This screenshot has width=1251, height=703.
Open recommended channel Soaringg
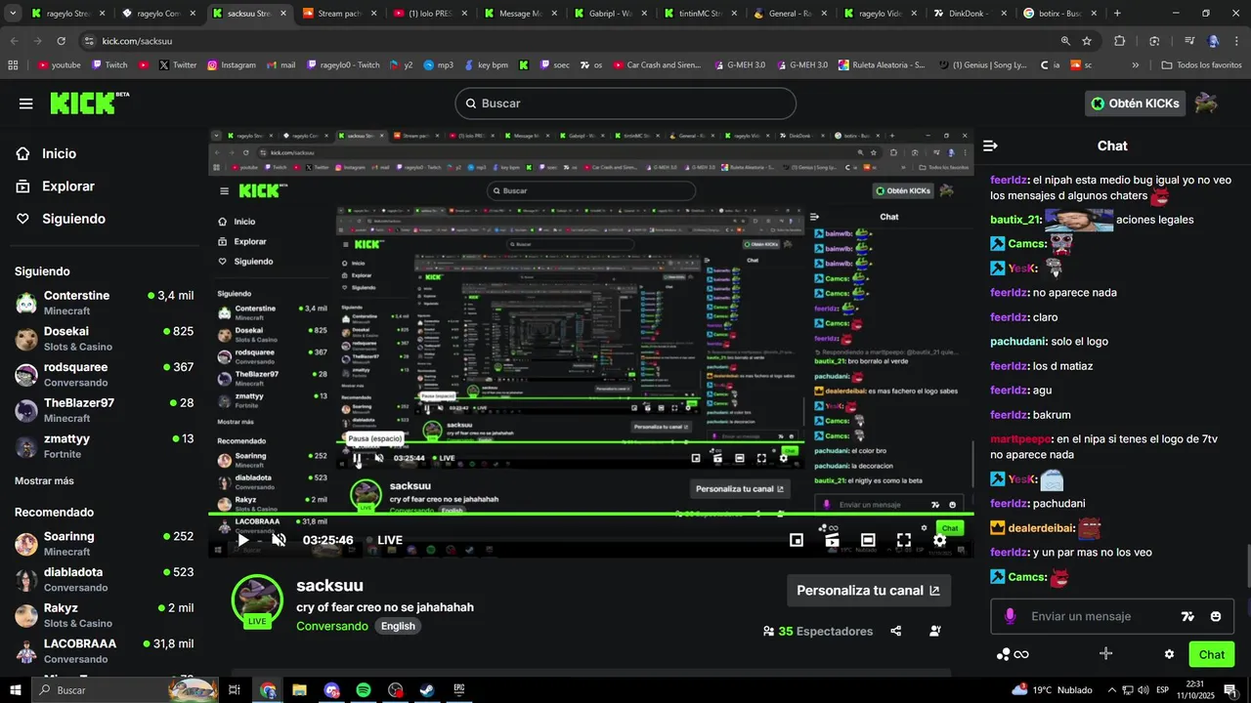click(104, 544)
